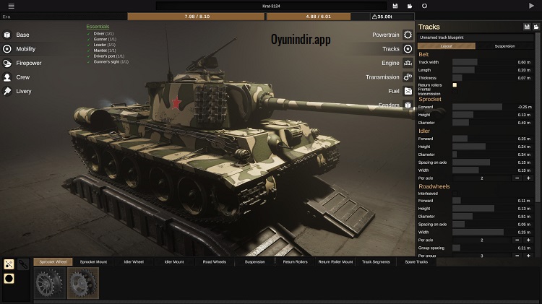Click the Firepower menu label
Image resolution: width=542 pixels, height=304 pixels.
pyautogui.click(x=29, y=64)
